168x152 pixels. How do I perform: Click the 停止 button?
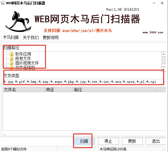108,141
